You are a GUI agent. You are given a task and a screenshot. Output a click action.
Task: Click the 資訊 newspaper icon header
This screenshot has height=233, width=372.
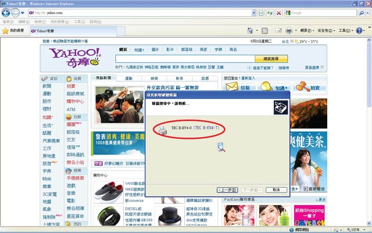click(x=45, y=78)
